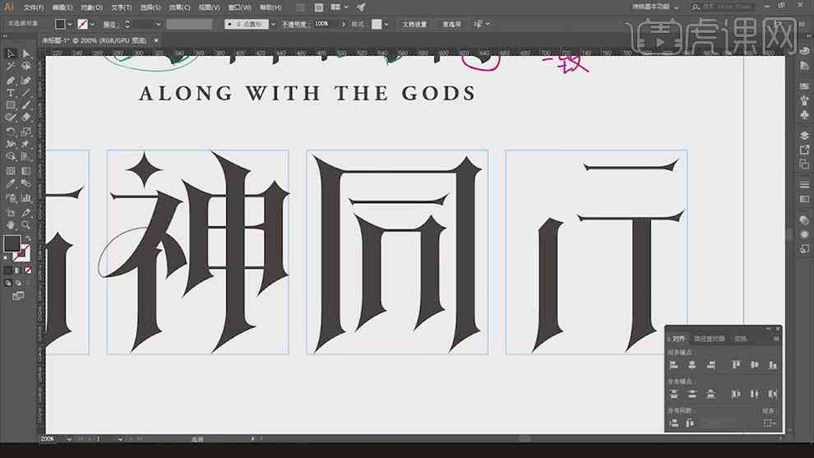Select the Shaper tool
The width and height of the screenshot is (814, 458).
click(x=11, y=118)
